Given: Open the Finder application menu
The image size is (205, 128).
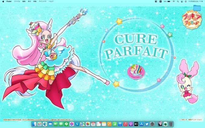Looking at the screenshot, I should [x=9, y=2].
